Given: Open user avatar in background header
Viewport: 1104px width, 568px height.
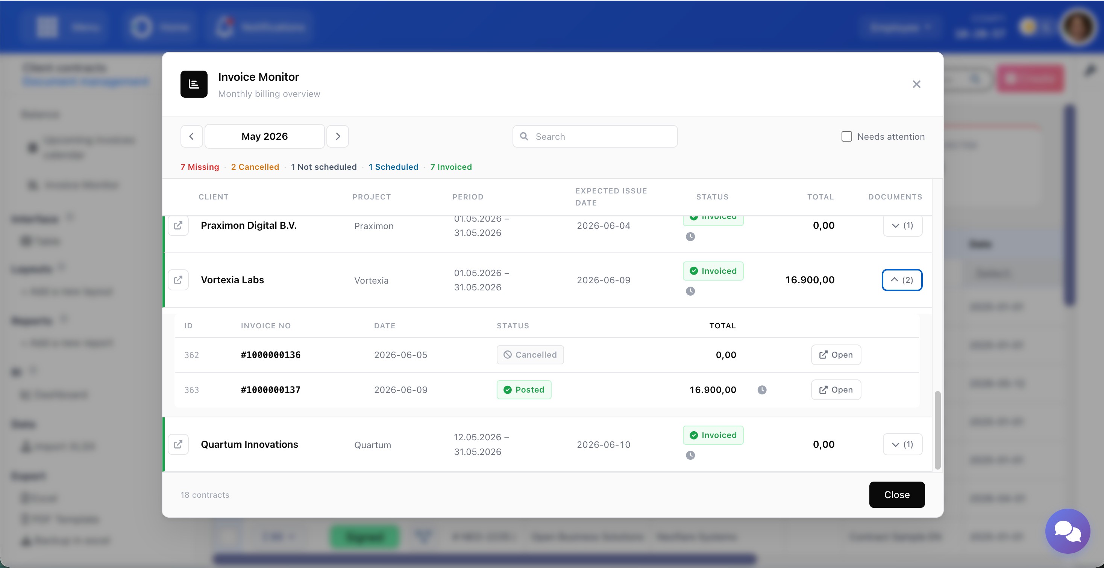Looking at the screenshot, I should click(x=1078, y=27).
